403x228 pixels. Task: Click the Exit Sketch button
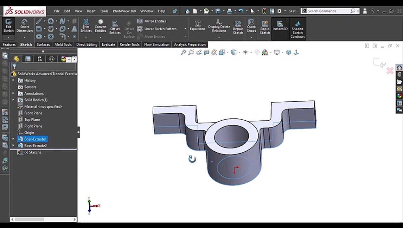(8, 26)
